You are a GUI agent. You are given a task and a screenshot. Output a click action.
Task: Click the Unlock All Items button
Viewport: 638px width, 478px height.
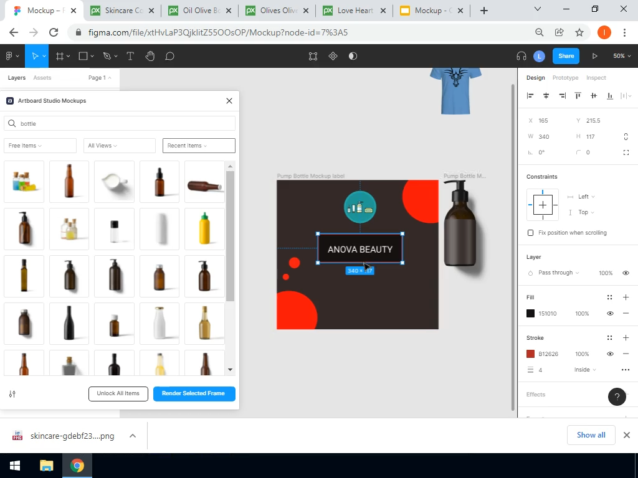point(118,393)
